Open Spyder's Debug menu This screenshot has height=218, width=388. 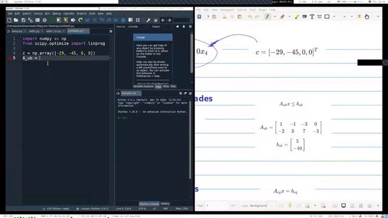coord(56,13)
